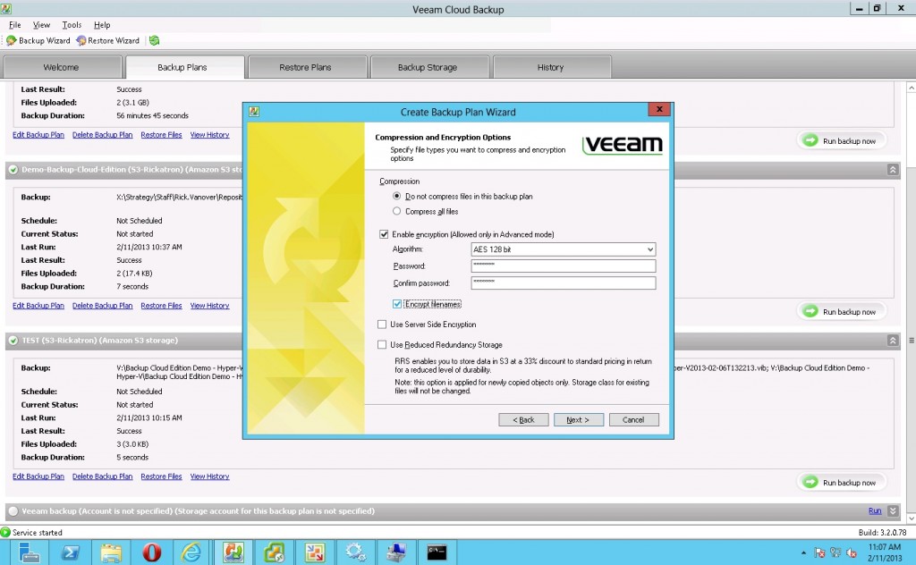Switch to the Restore Plans tab

tap(306, 67)
